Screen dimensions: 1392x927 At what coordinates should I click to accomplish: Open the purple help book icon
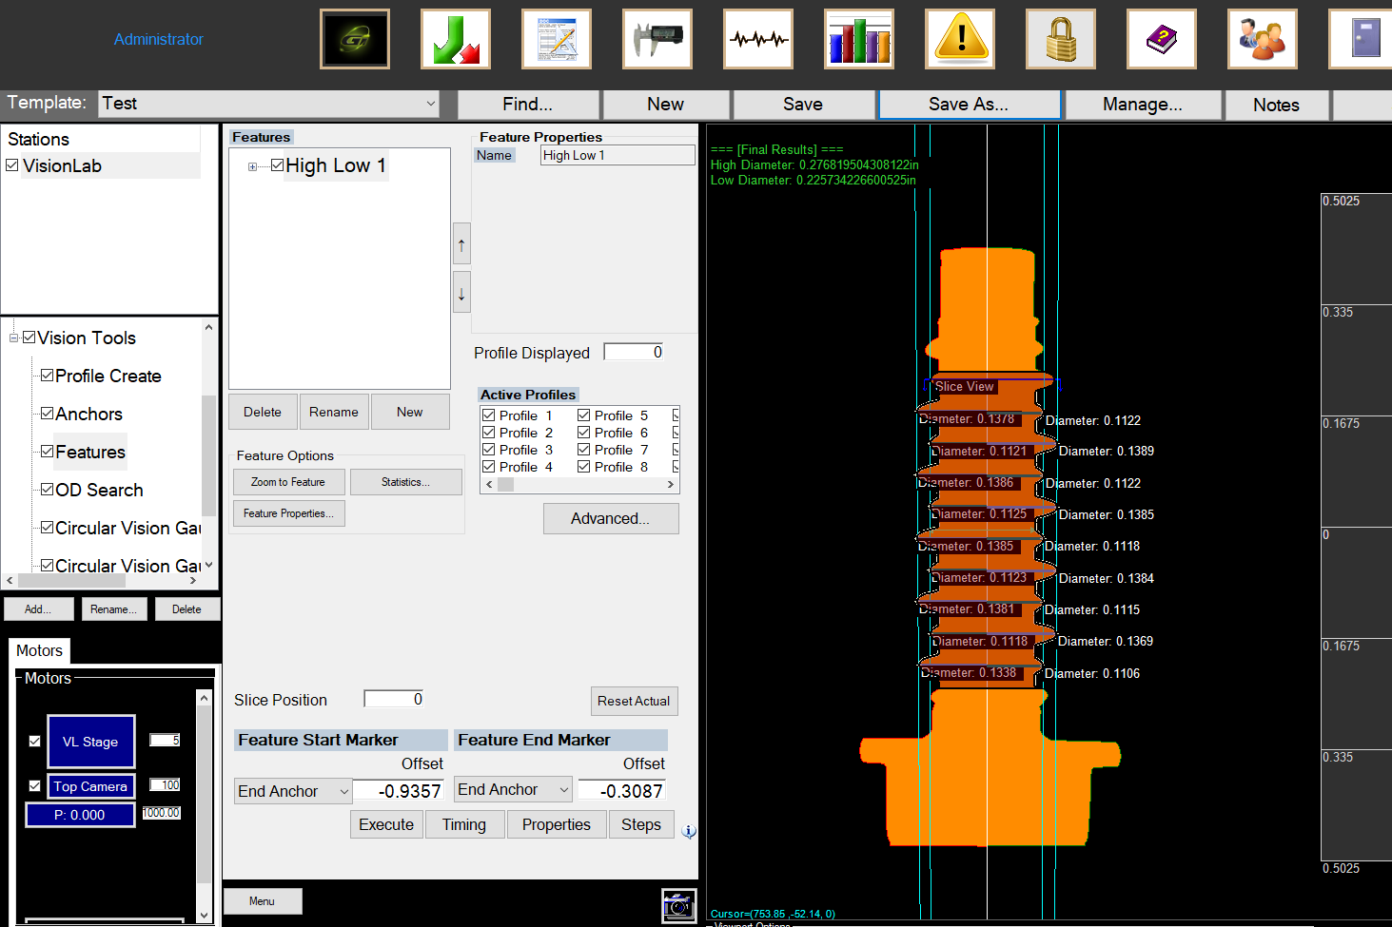tap(1162, 39)
